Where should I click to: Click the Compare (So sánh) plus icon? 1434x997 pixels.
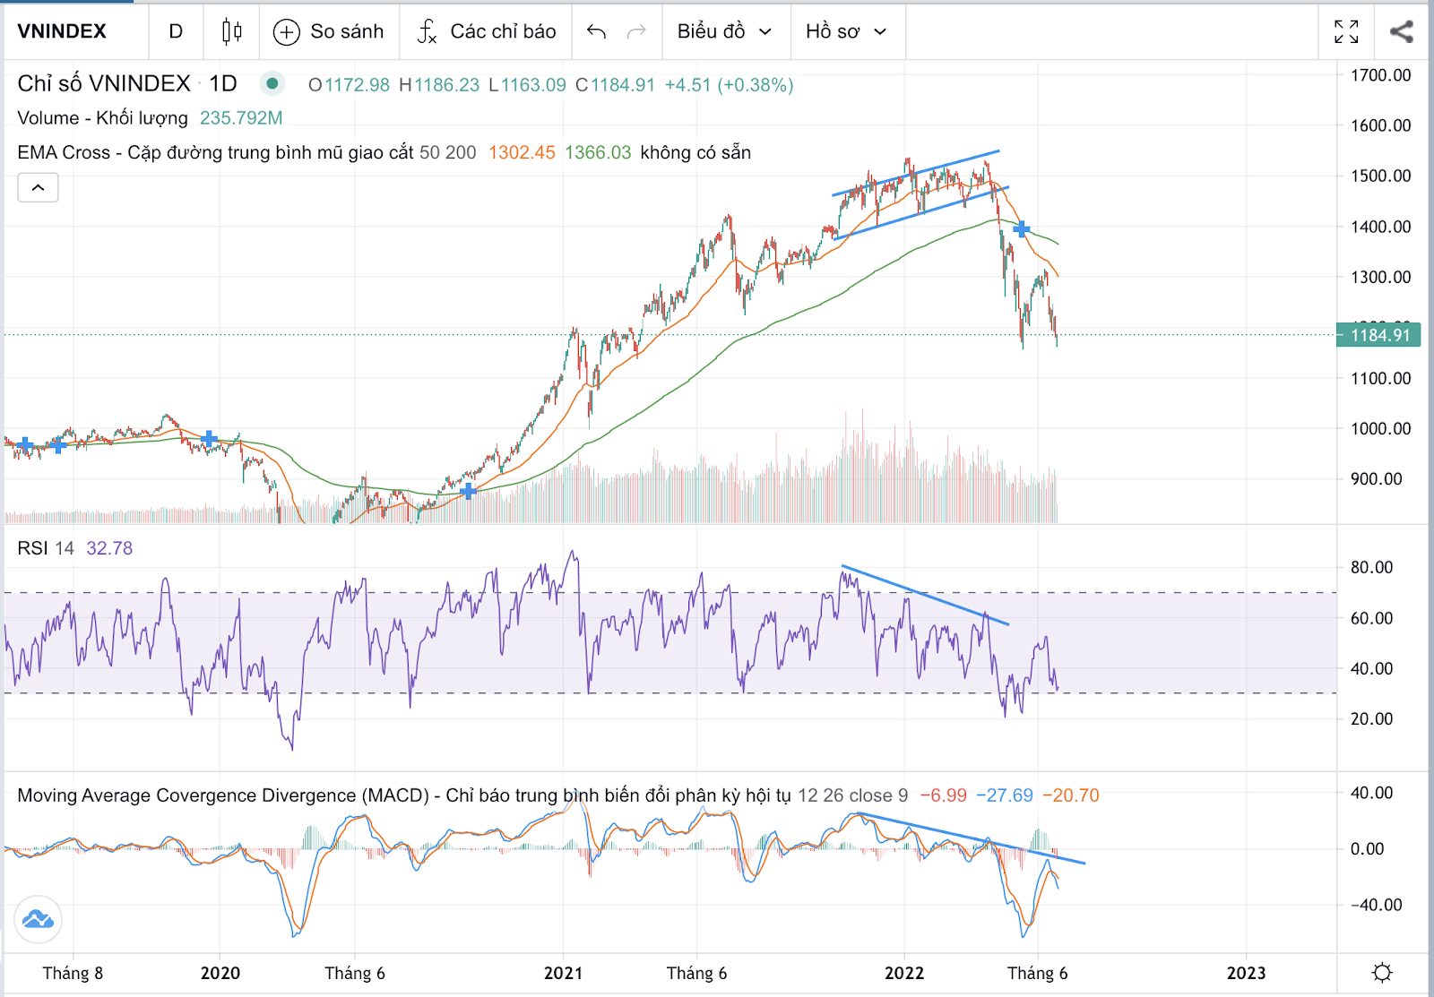(286, 32)
